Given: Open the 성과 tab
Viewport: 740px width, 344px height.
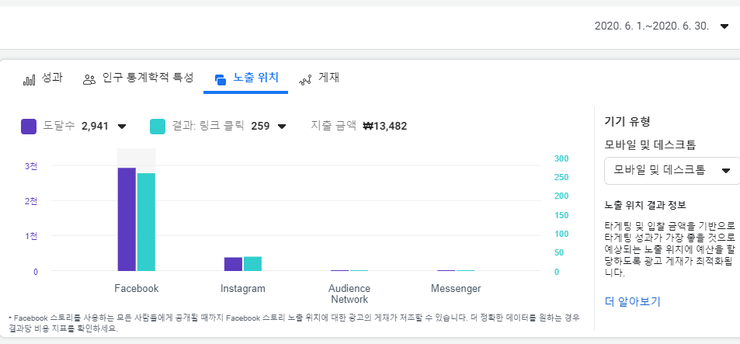Looking at the screenshot, I should (43, 78).
